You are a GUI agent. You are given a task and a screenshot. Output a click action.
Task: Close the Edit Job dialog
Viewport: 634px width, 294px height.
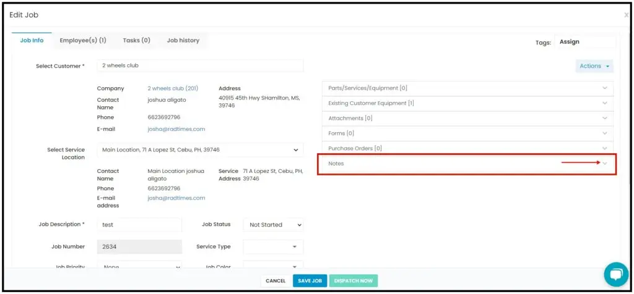coord(627,15)
